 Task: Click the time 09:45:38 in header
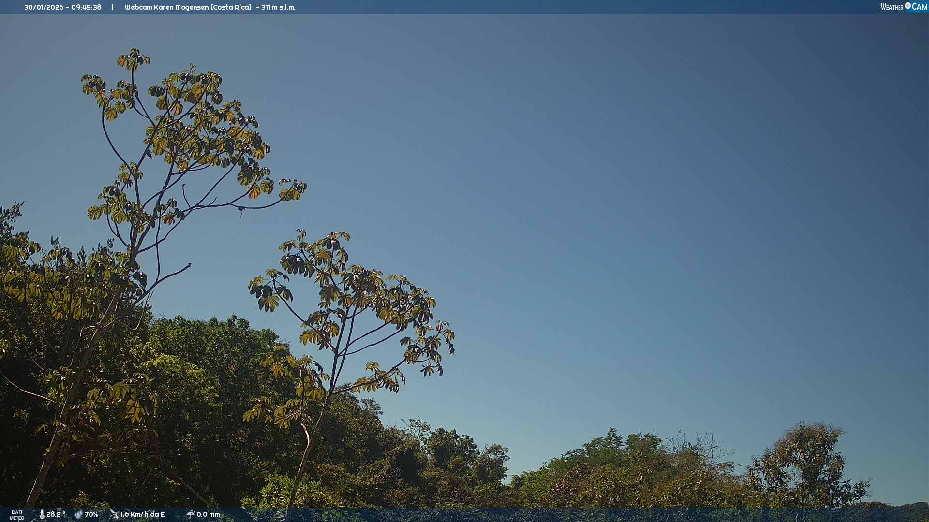[x=86, y=7]
